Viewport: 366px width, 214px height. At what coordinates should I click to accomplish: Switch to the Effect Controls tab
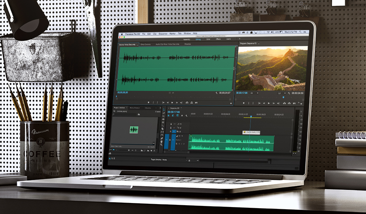tap(146, 44)
